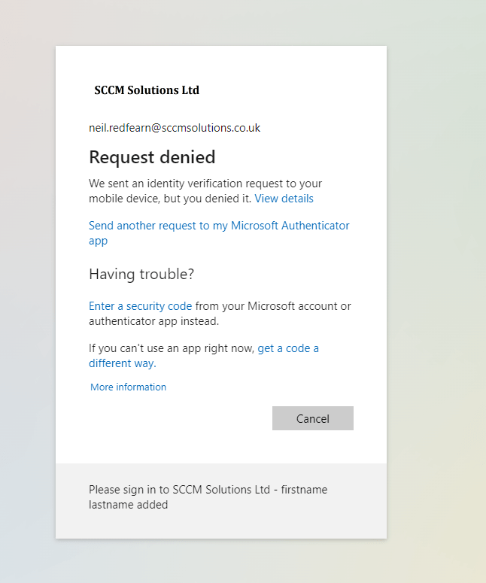Click the Request denied heading
The height and width of the screenshot is (583, 486).
coord(152,157)
